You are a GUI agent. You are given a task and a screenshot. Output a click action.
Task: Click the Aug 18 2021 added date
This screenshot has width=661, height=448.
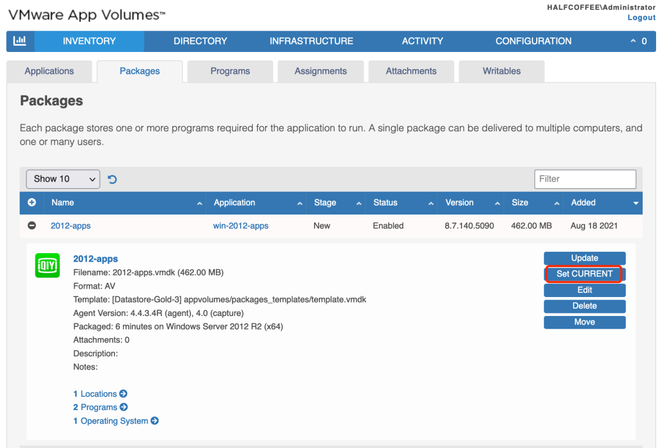[x=594, y=226]
